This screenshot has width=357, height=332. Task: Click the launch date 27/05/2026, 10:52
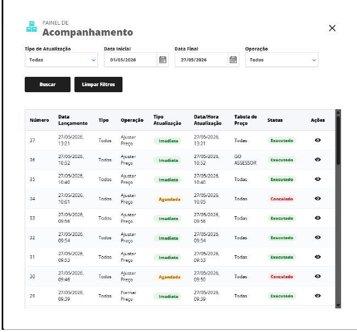(71, 160)
